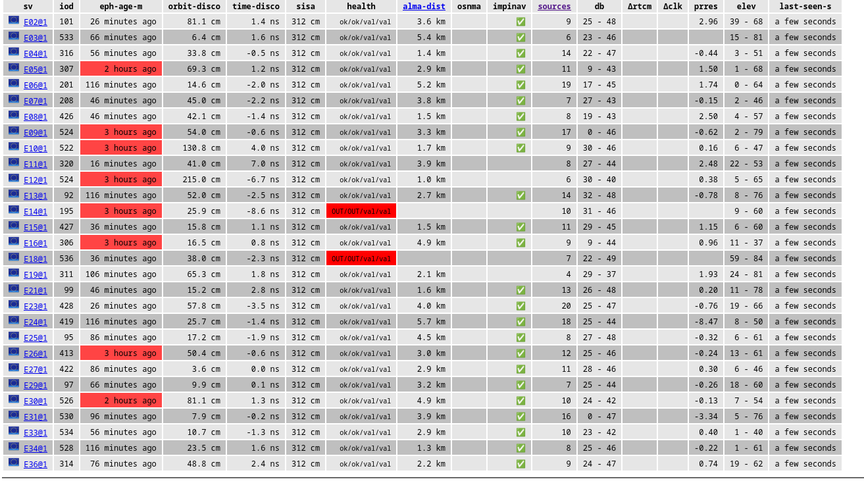Click the red OUT/OUT/val/val health cell for E14

[x=361, y=211]
